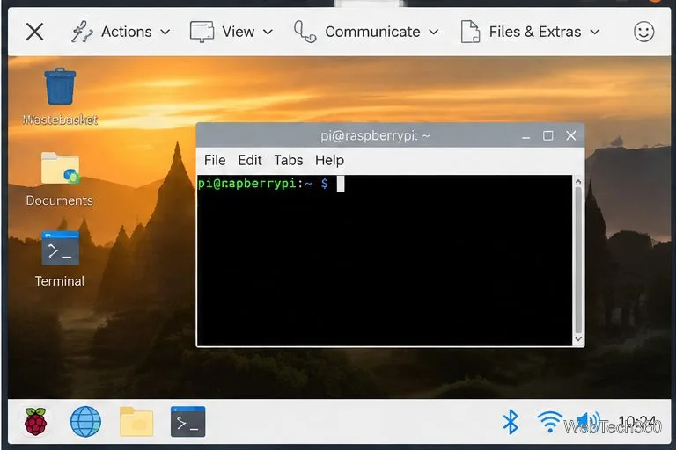Select the Wastebasket desktop icon
This screenshot has height=450, width=676.
coord(60,96)
